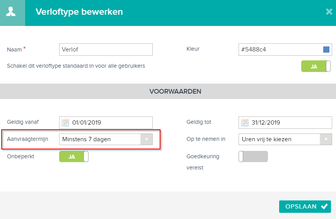Enable the Goedkeuring vereist switch

pos(253,157)
